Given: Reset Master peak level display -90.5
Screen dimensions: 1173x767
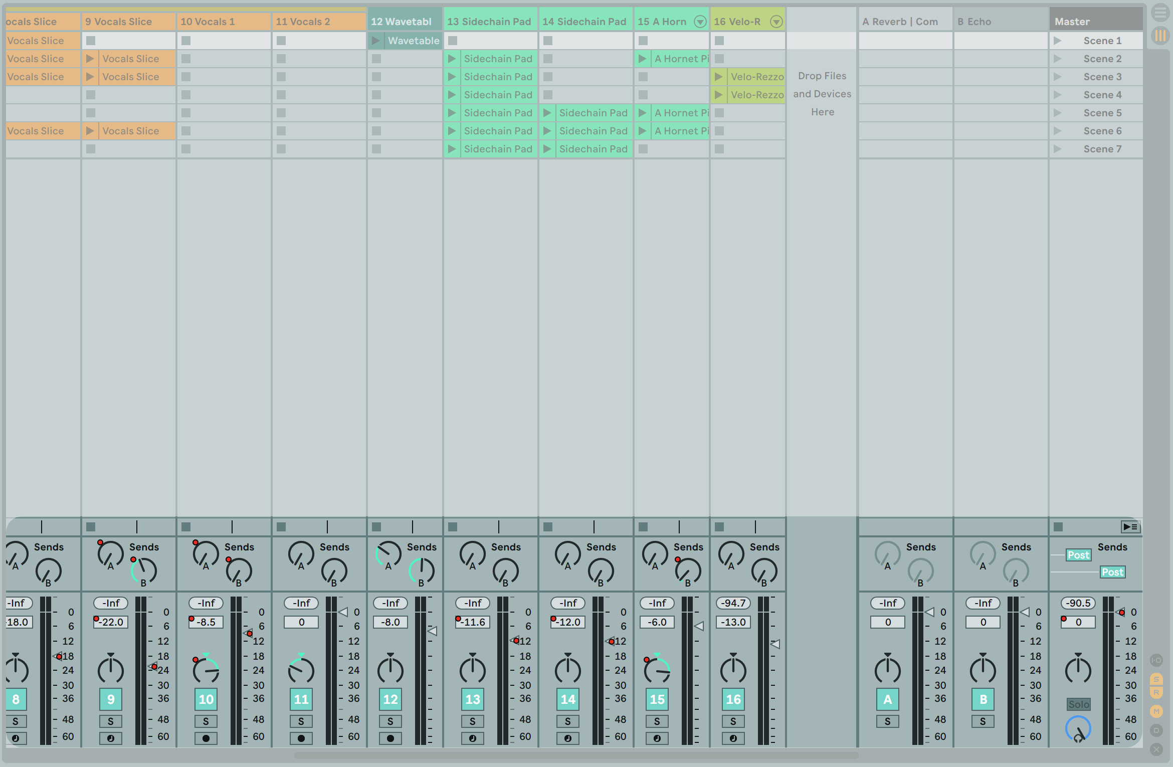Looking at the screenshot, I should coord(1078,603).
